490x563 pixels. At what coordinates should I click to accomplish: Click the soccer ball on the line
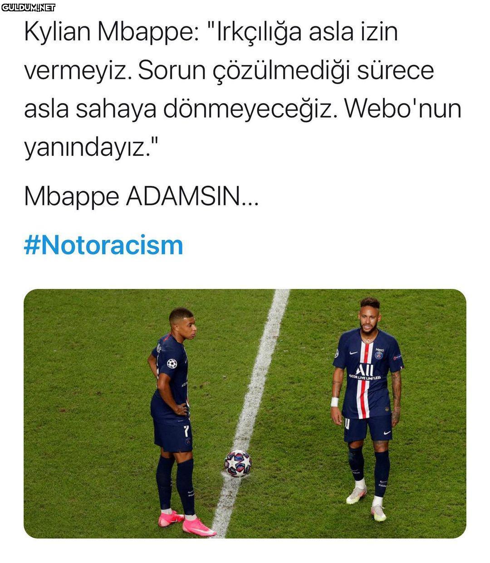pyautogui.click(x=238, y=463)
